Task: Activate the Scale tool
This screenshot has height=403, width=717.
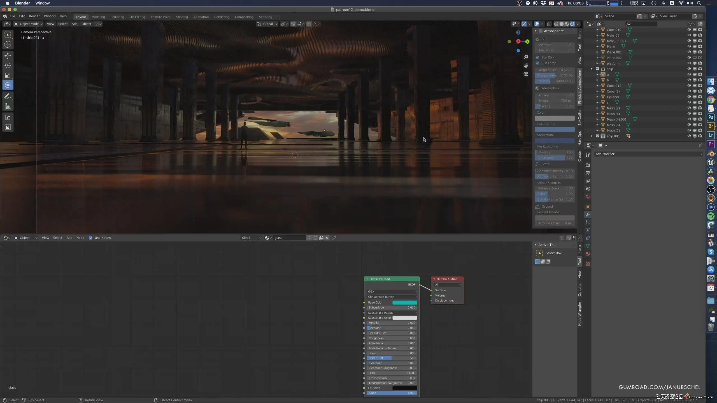Action: pyautogui.click(x=8, y=75)
